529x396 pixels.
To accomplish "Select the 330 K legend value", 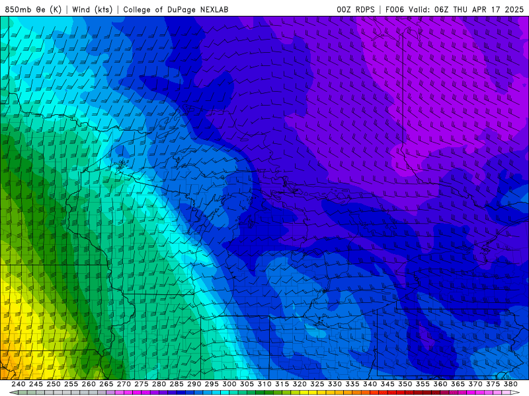I will (x=335, y=384).
